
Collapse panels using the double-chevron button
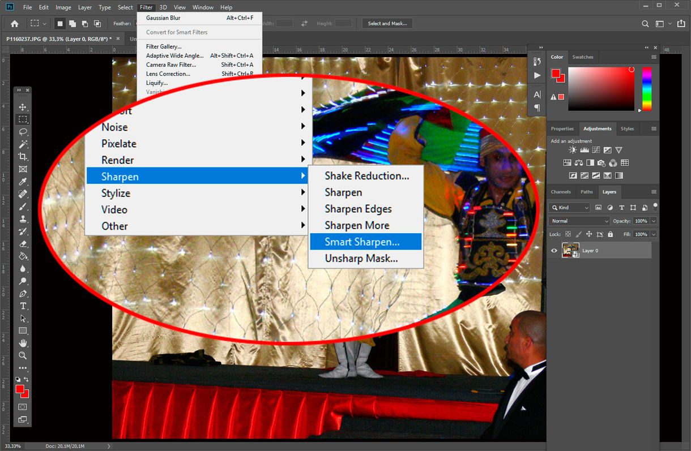[646, 48]
